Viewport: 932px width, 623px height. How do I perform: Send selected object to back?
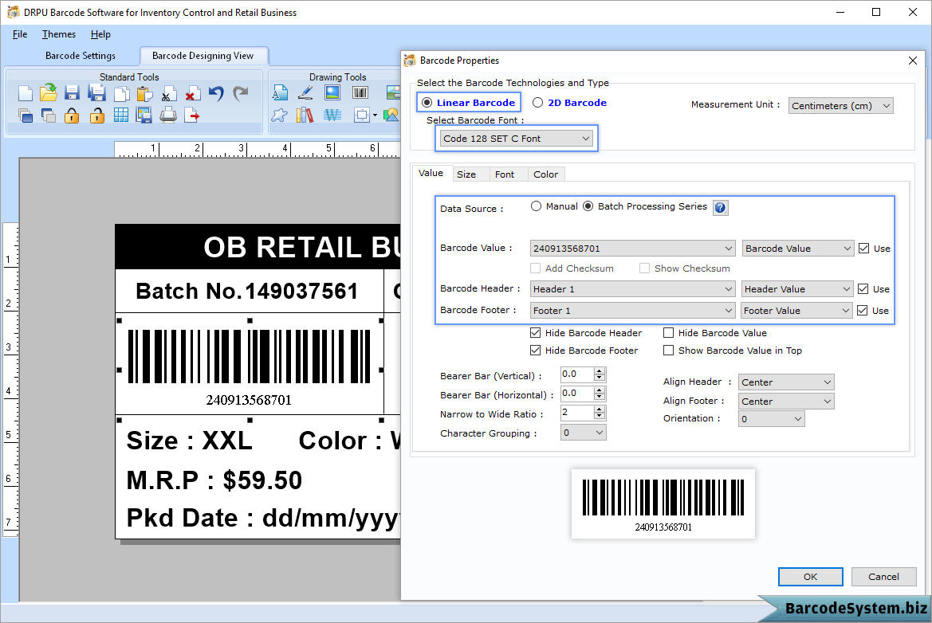tap(49, 116)
